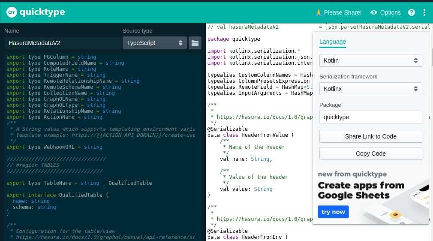The height and width of the screenshot is (241, 433).
Task: Click 'export type TableName' line
Action: click(x=79, y=183)
